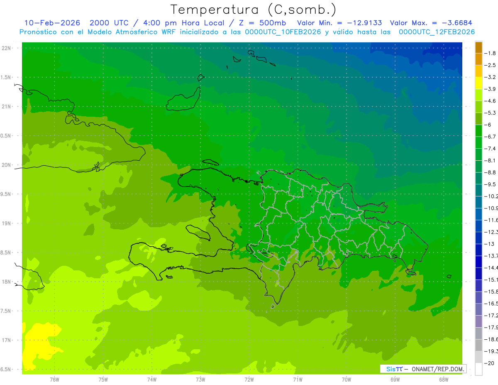Click the '69W' longitude label
498x385 pixels.
(x=395, y=380)
